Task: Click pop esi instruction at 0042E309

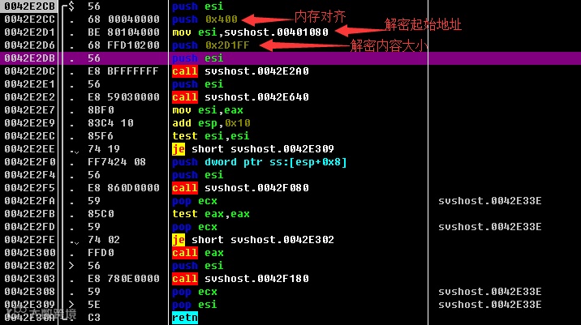Action: click(x=195, y=304)
